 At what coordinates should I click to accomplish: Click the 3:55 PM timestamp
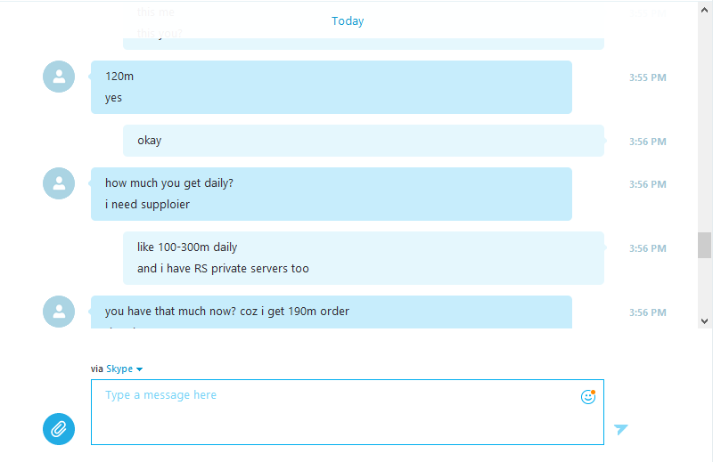[648, 77]
